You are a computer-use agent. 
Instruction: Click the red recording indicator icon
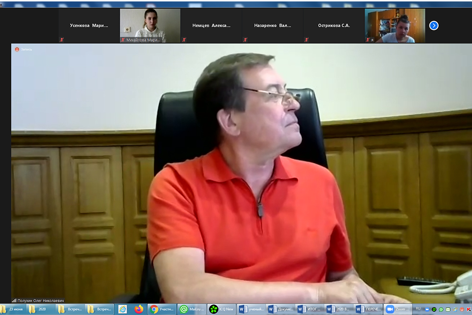pyautogui.click(x=17, y=49)
